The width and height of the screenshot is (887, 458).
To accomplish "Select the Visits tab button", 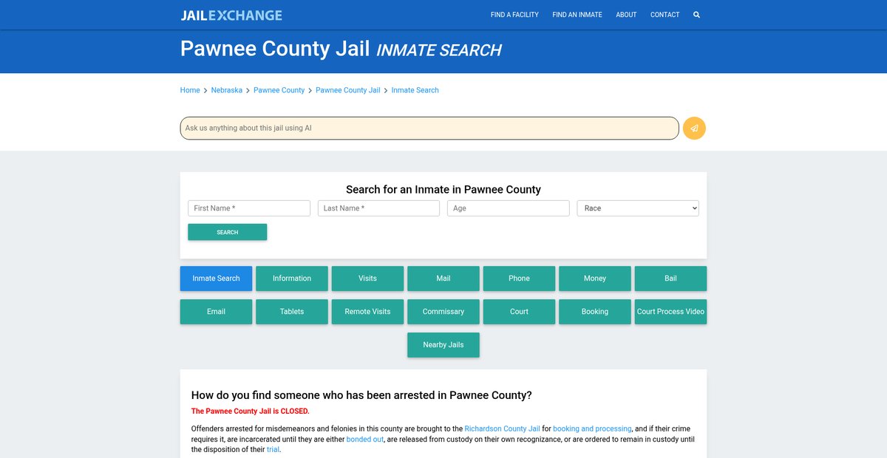I will click(x=367, y=278).
